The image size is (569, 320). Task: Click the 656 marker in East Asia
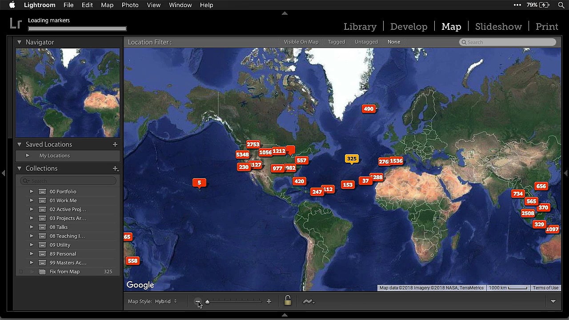pos(541,187)
